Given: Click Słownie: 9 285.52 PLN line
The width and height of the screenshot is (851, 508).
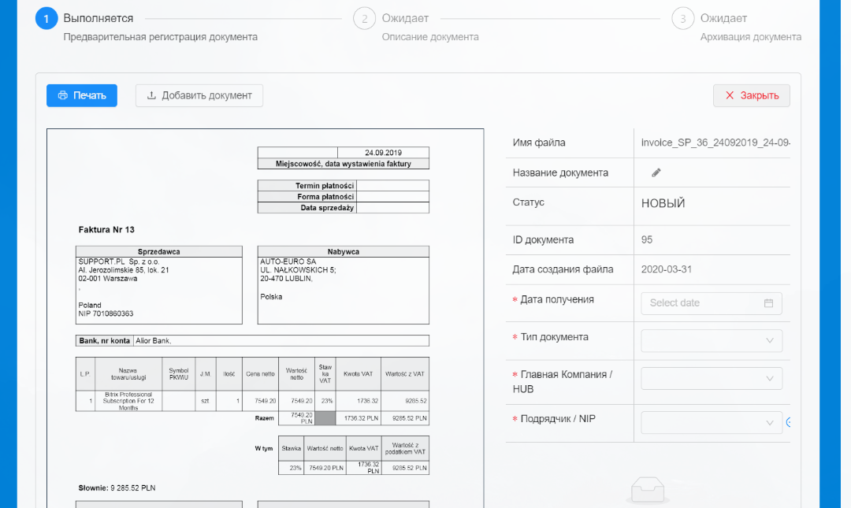Looking at the screenshot, I should [x=117, y=488].
